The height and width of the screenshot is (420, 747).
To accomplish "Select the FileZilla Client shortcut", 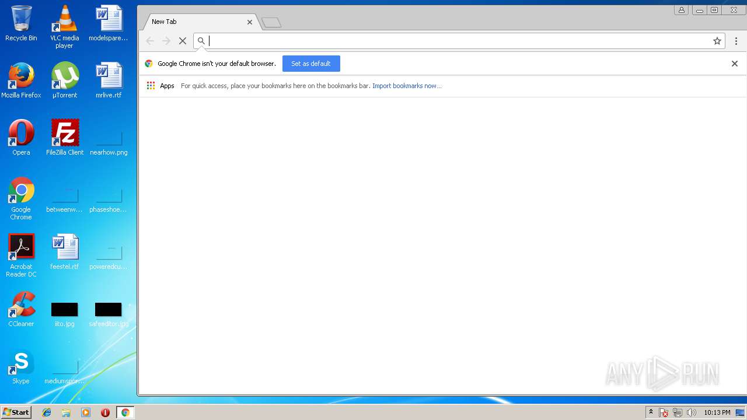I will (x=64, y=138).
